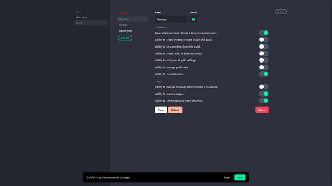Enable edit general guild settings permission
The width and height of the screenshot is (332, 186).
(x=264, y=60)
